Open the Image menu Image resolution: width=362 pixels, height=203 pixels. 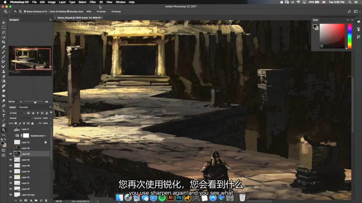pos(52,2)
